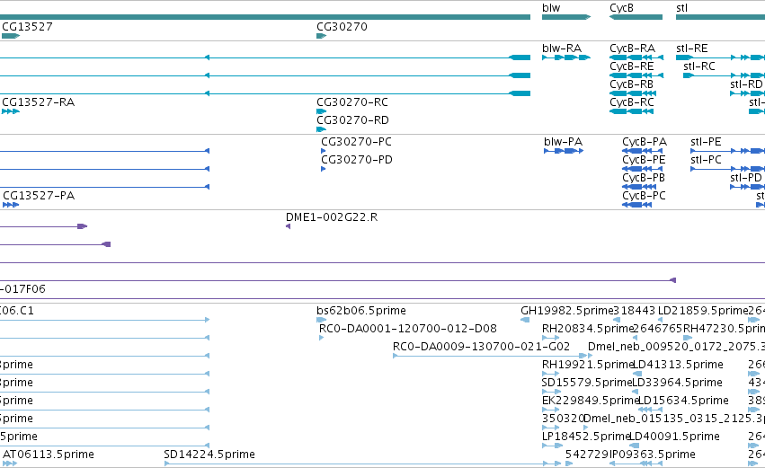Open transcript stl-RD
Viewport: 765px width, 468px height.
[746, 84]
